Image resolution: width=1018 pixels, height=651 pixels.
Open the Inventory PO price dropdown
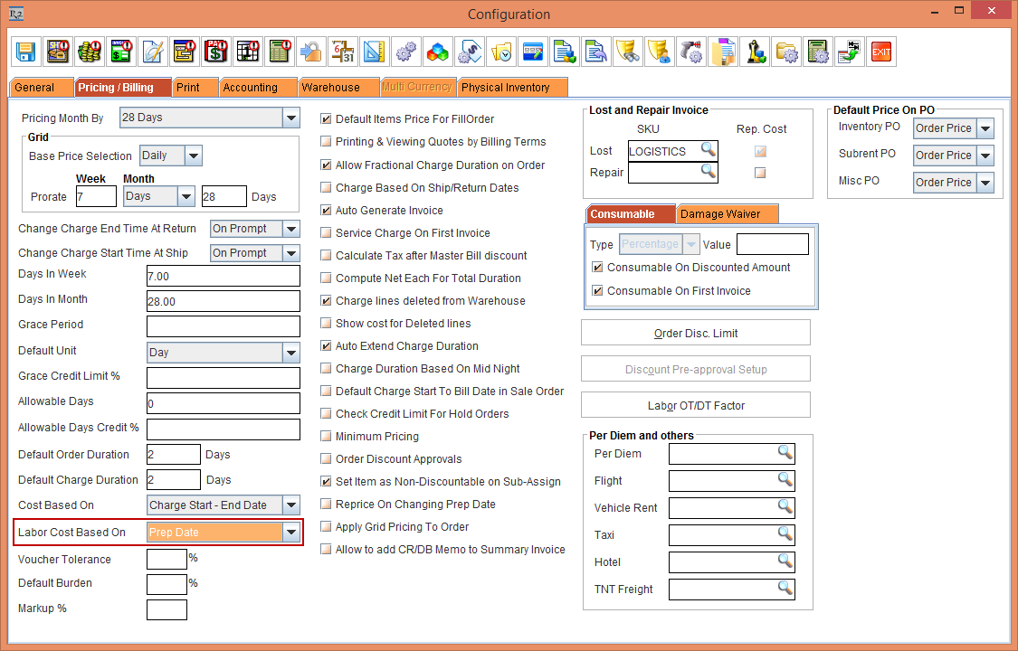coord(985,128)
